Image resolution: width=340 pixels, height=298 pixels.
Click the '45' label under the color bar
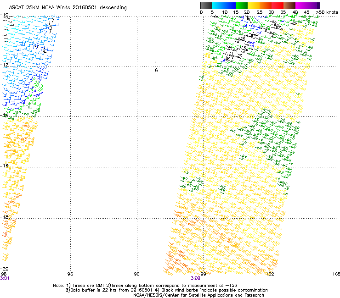[306, 12]
